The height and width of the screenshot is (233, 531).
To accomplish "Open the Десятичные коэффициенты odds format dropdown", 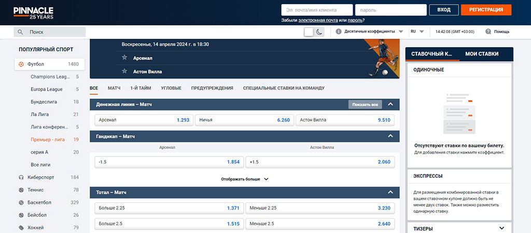I will coord(373,32).
